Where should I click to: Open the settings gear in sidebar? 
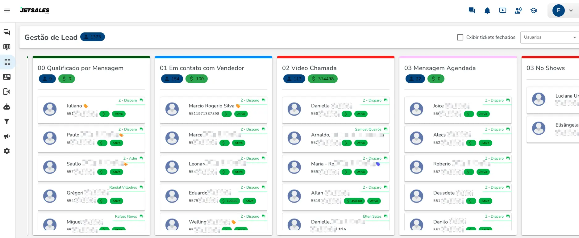pyautogui.click(x=7, y=151)
